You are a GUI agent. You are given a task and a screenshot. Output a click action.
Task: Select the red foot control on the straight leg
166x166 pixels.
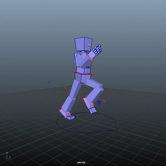(x=66, y=112)
